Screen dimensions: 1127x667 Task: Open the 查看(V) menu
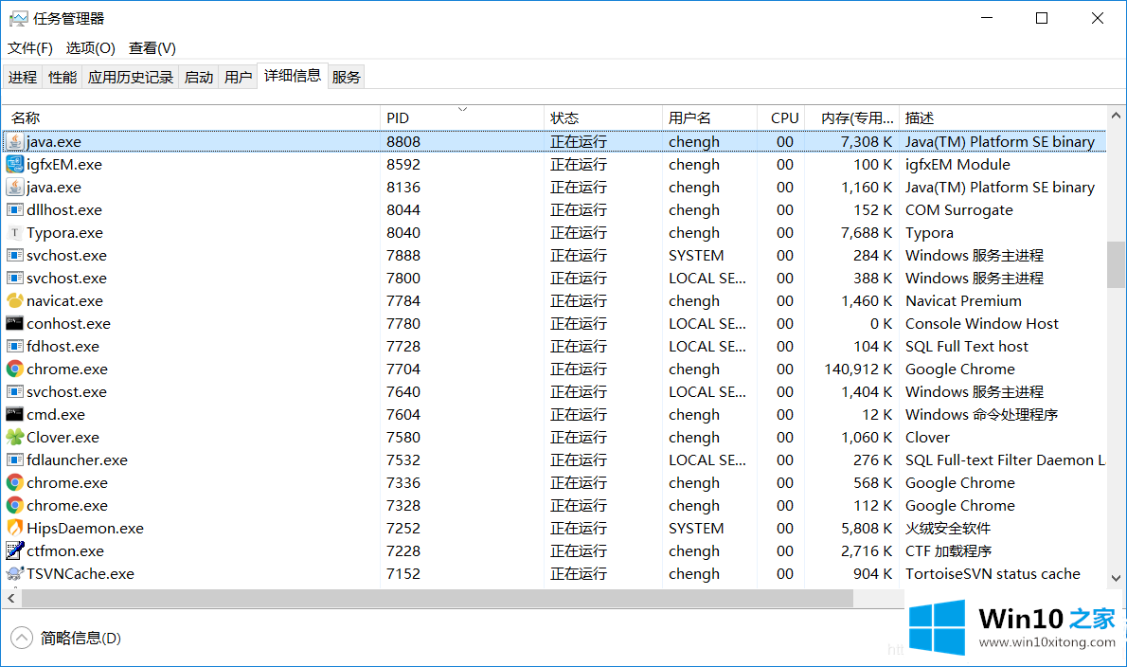[x=152, y=48]
